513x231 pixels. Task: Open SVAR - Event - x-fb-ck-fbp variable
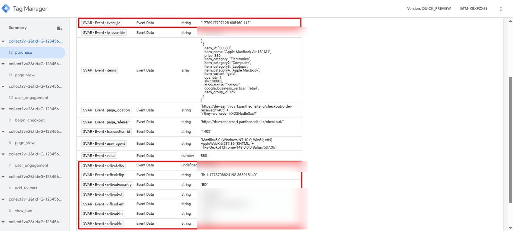(104, 175)
